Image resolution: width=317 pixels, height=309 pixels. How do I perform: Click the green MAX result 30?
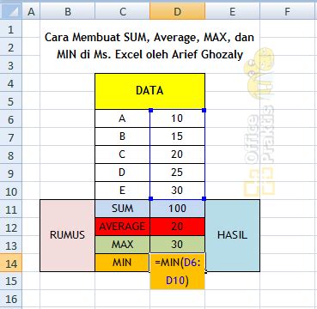coord(177,245)
